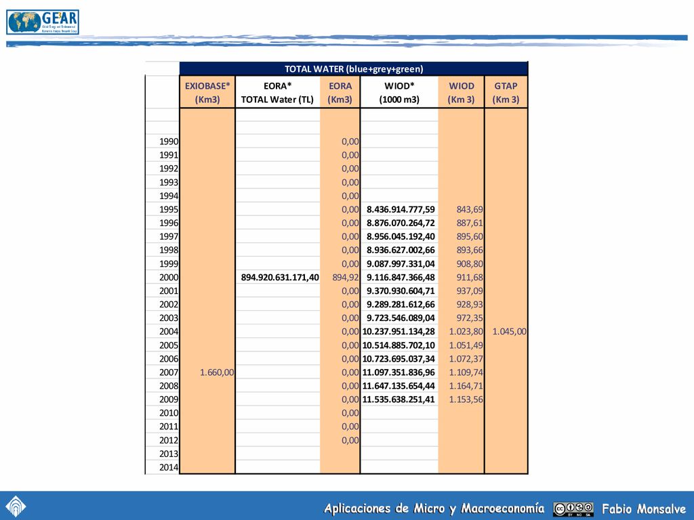This screenshot has width=694, height=520.
Task: Click the GEAR globe logo
Action: click(43, 22)
